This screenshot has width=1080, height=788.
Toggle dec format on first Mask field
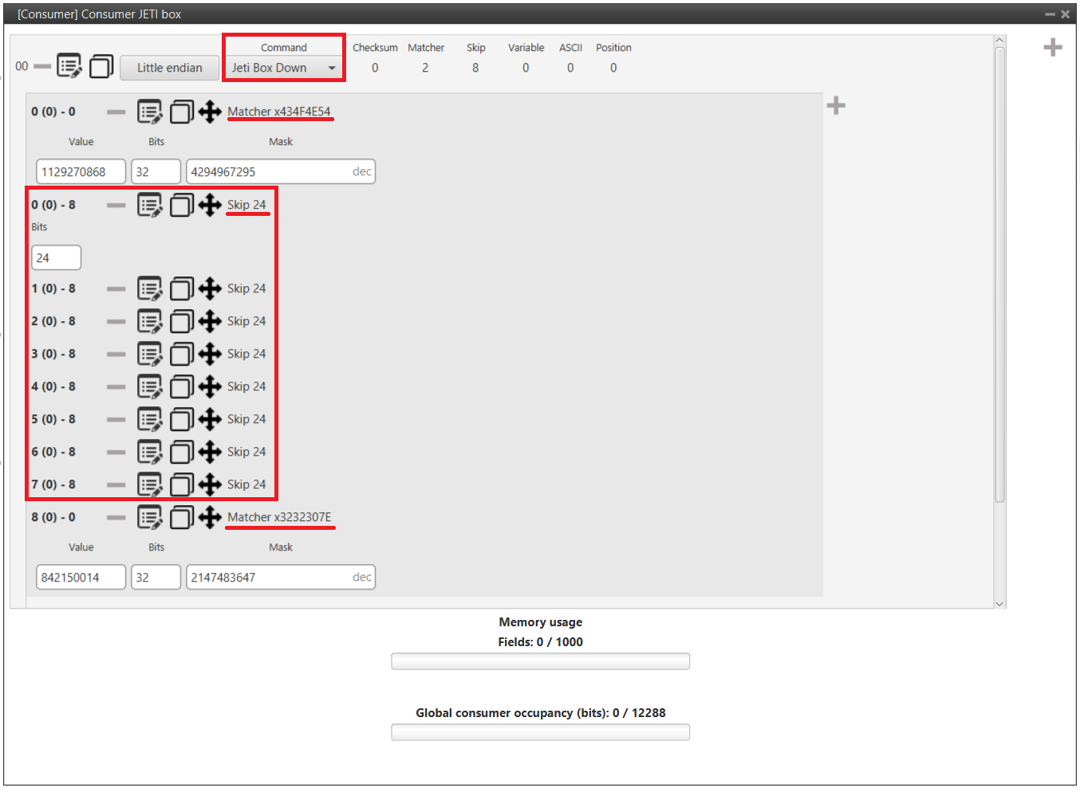click(361, 172)
